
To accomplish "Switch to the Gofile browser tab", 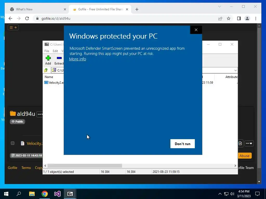I will tap(100, 9).
